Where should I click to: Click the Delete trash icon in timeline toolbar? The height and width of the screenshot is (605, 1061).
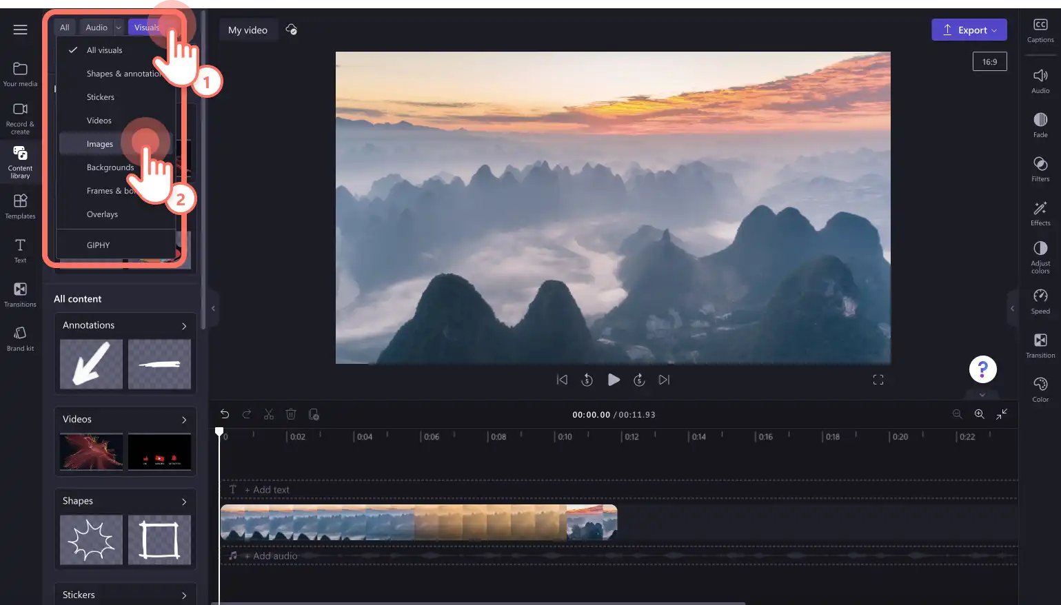tap(291, 414)
